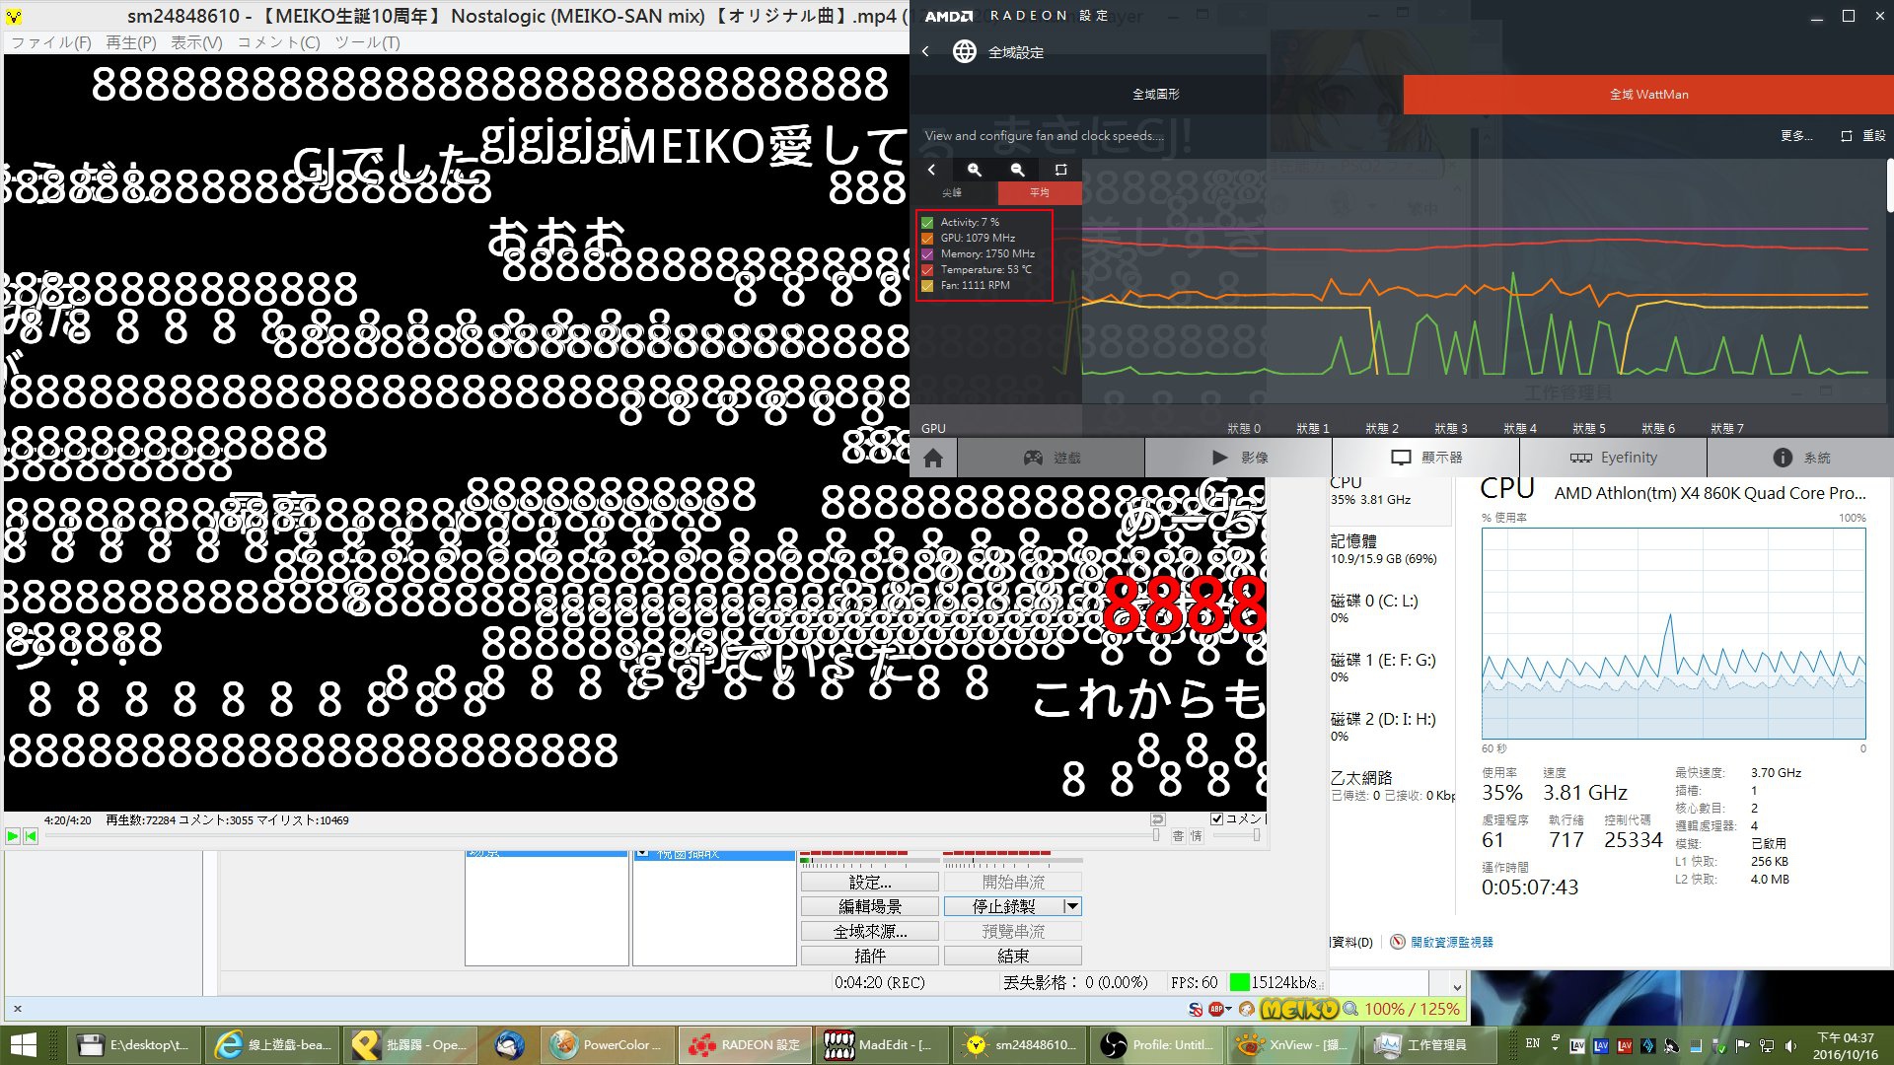Click 更多... in the WattMan header
The height and width of the screenshot is (1065, 1894).
coord(1796,136)
